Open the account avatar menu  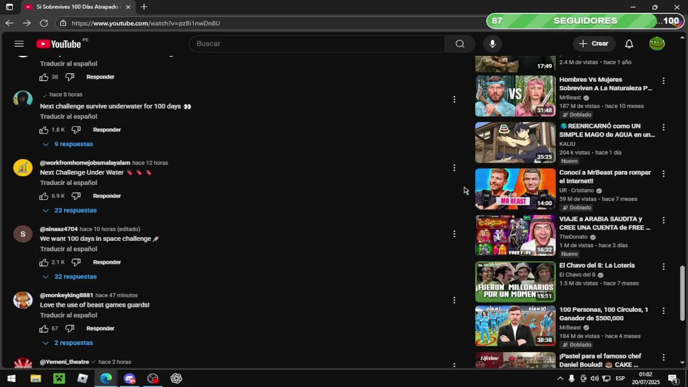click(x=657, y=44)
